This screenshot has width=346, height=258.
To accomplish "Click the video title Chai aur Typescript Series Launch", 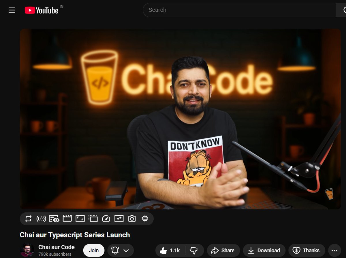I will (x=75, y=235).
